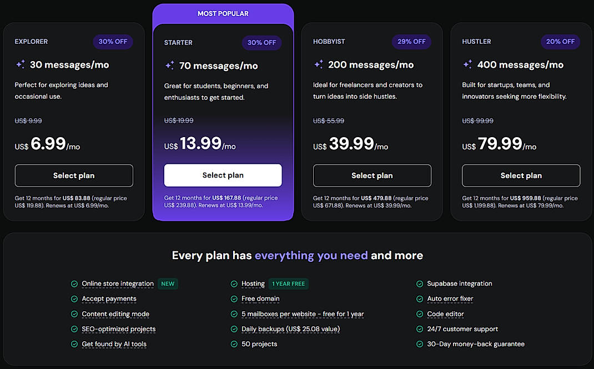Click the NEW badge next to Online store integration
The height and width of the screenshot is (369, 594).
point(168,284)
